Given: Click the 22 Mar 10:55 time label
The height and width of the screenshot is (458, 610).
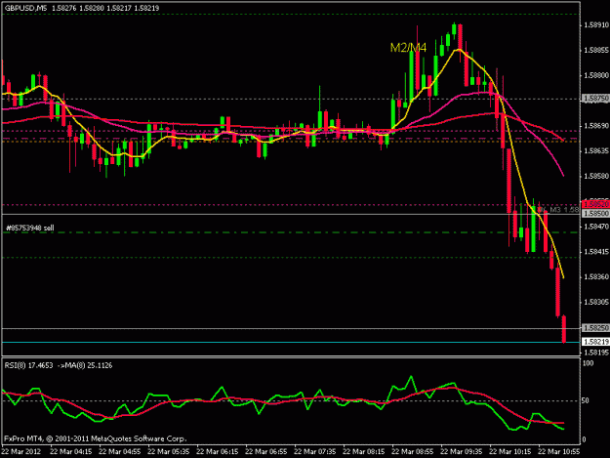Looking at the screenshot, I should (559, 452).
